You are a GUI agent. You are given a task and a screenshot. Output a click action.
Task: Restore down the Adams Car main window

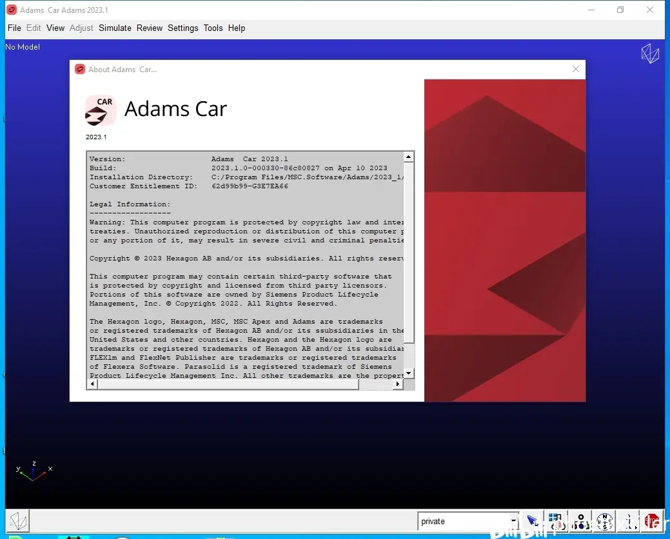tap(620, 10)
